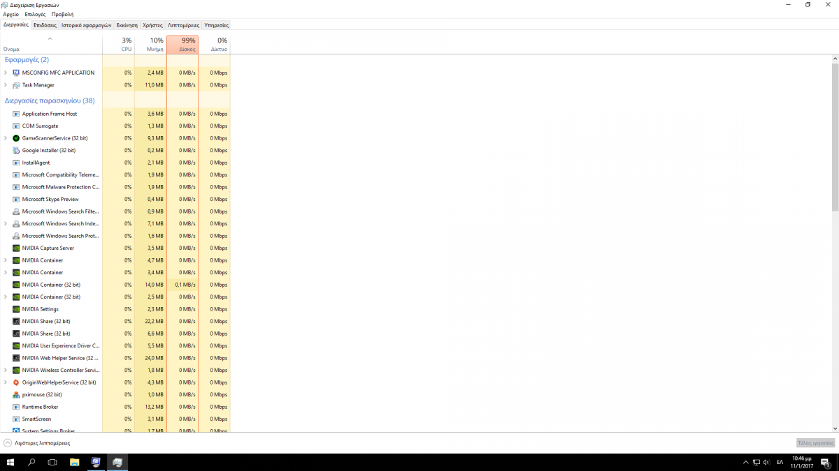
Task: Click the SmartScreen process icon
Action: [x=16, y=419]
